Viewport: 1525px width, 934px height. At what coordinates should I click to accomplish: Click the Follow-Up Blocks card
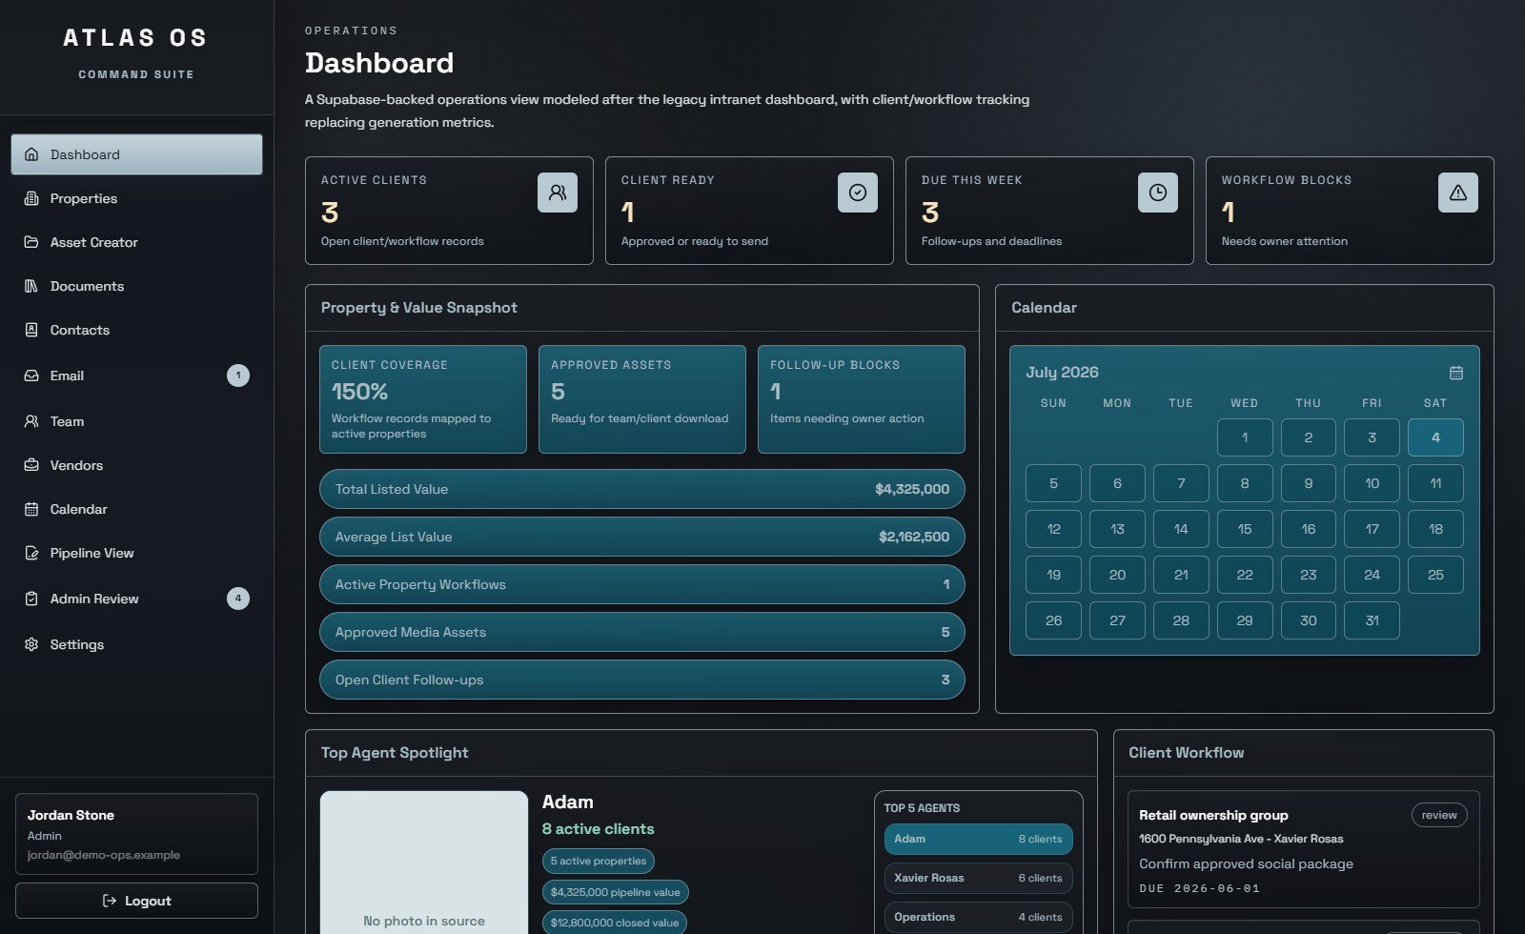862,399
